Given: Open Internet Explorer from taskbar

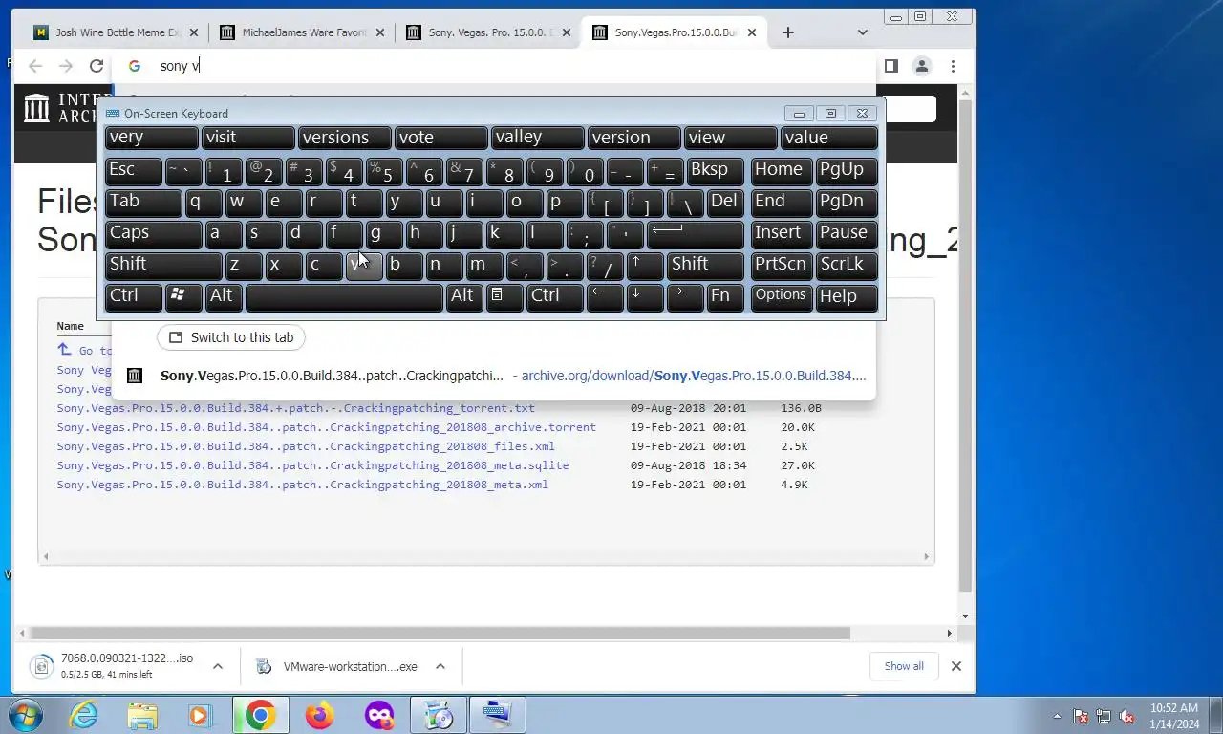Looking at the screenshot, I should (84, 715).
